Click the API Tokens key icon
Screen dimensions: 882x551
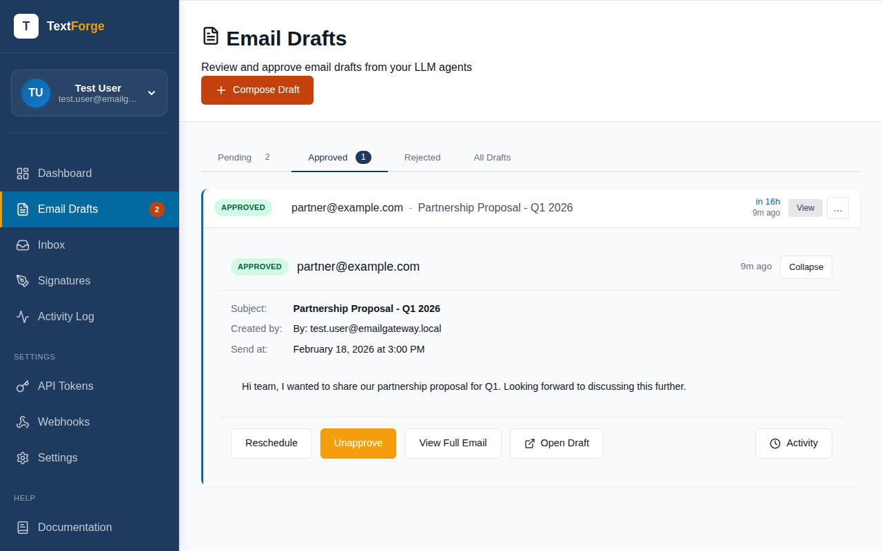[23, 386]
